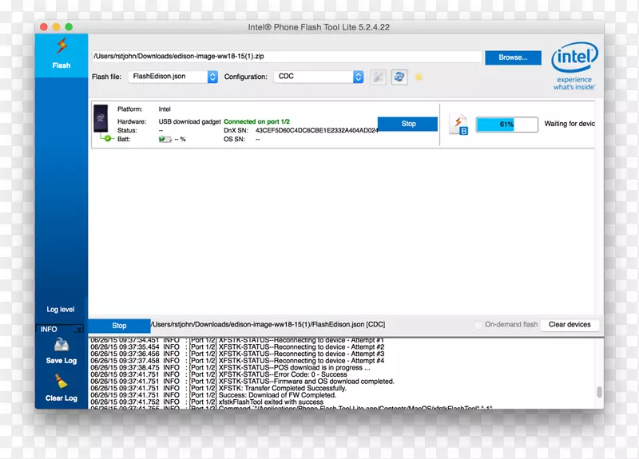The width and height of the screenshot is (639, 459).
Task: Open the Flash file dropdown
Action: [173, 77]
